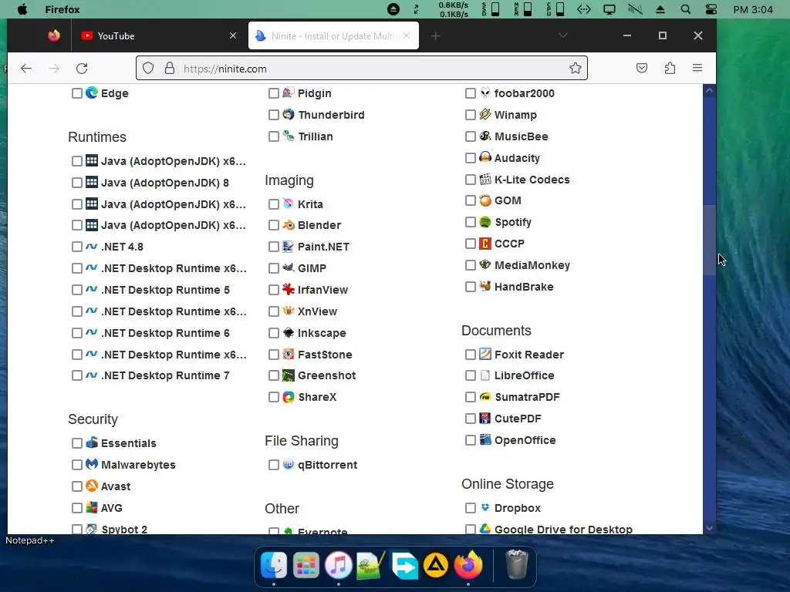The width and height of the screenshot is (790, 592).
Task: Click the page vertical scrollbar thumb
Action: (710, 240)
